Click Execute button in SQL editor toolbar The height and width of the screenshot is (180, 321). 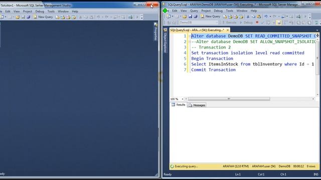[x=229, y=22]
